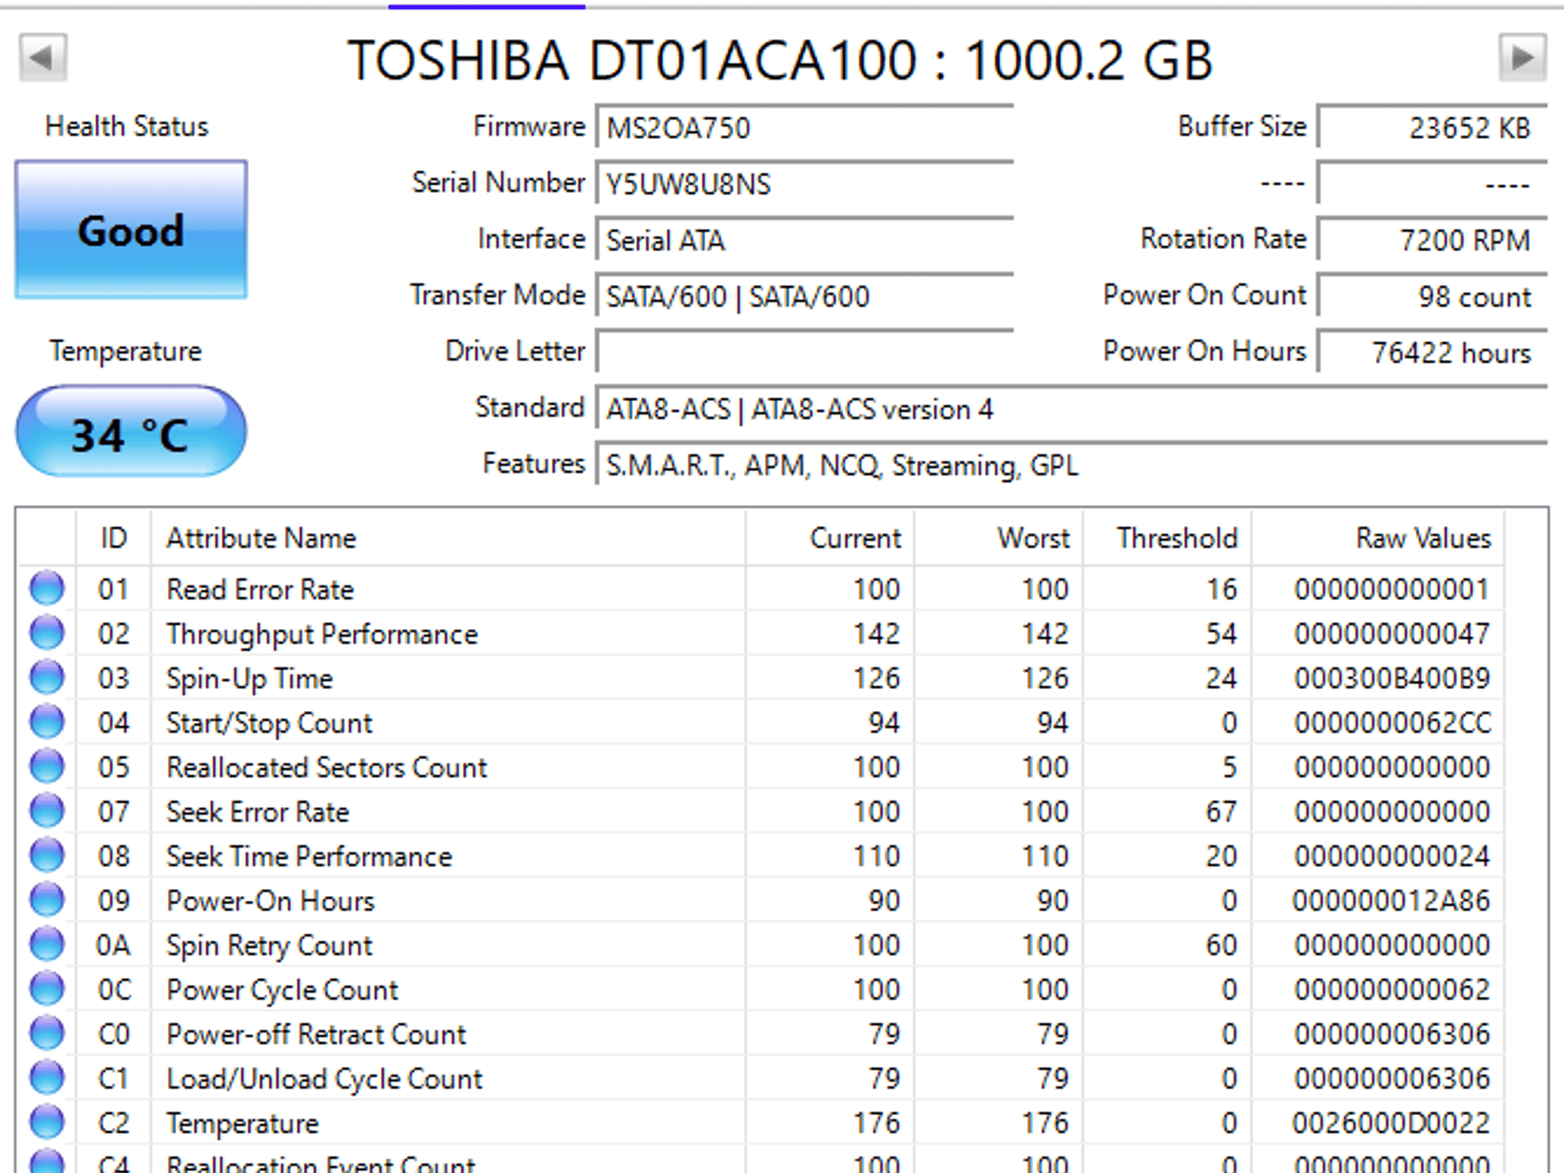The image size is (1564, 1173).
Task: Select Seek Time Performance row name
Action: click(309, 856)
